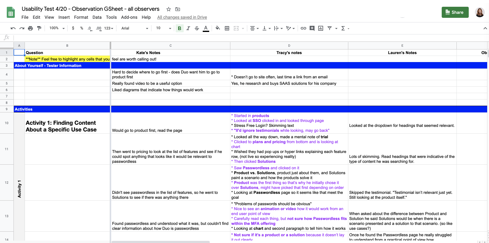Star this spreadsheet
The height and width of the screenshot is (243, 489).
(169, 9)
